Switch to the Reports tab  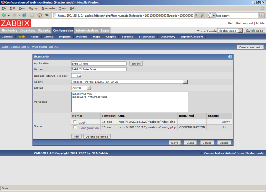(44, 31)
